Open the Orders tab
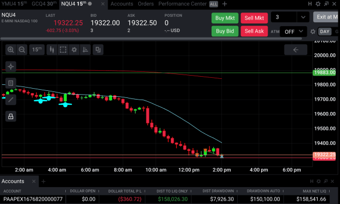The image size is (340, 204). [145, 4]
